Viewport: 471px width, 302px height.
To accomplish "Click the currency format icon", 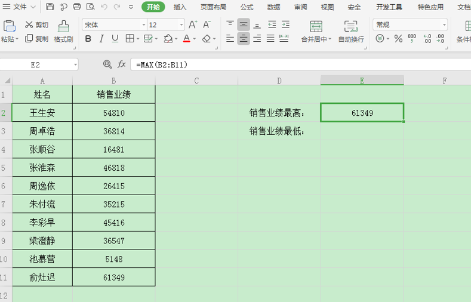I will pyautogui.click(x=380, y=38).
